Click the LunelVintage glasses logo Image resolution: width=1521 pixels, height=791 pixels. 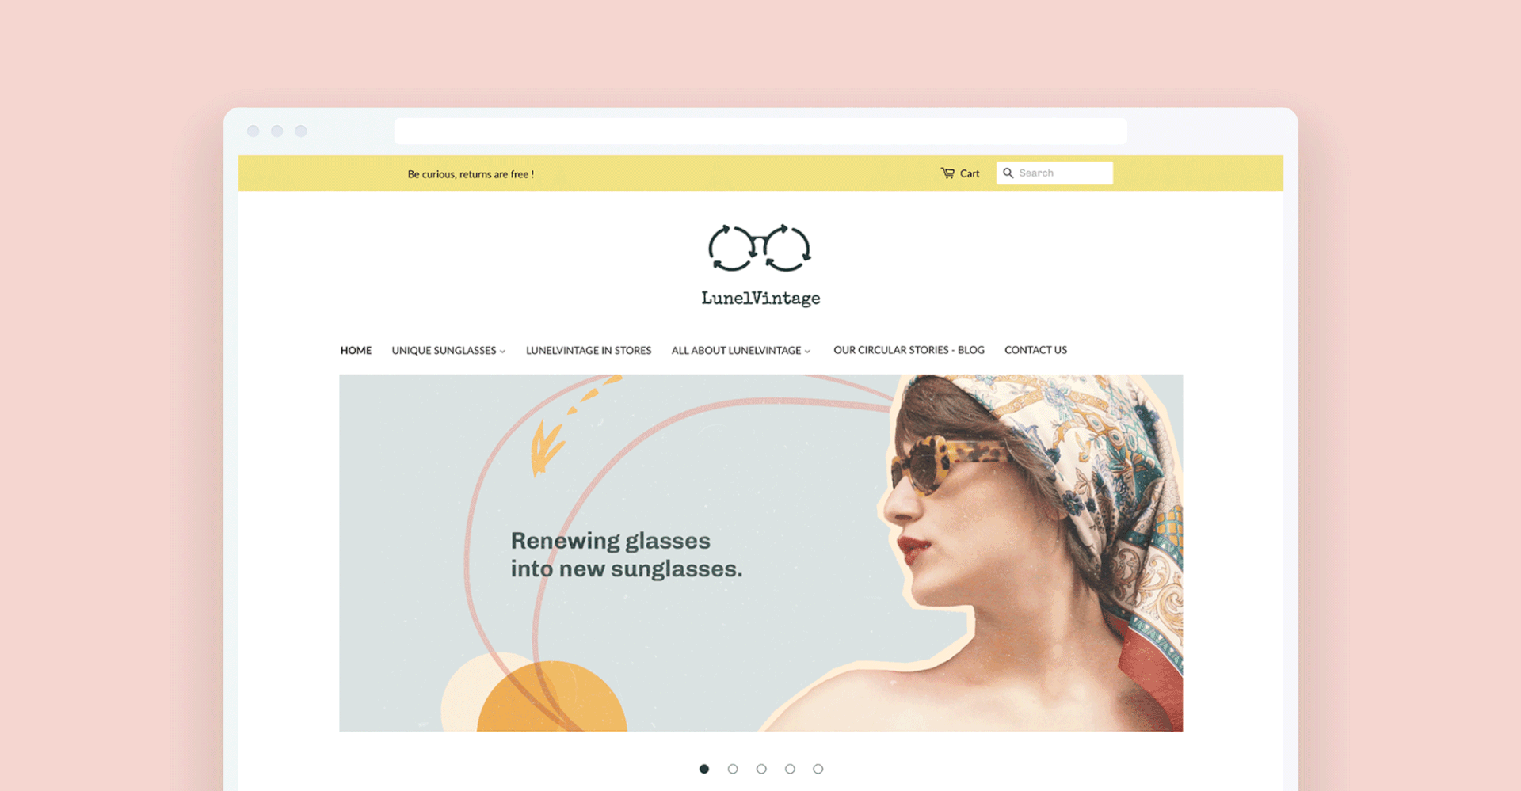[760, 248]
